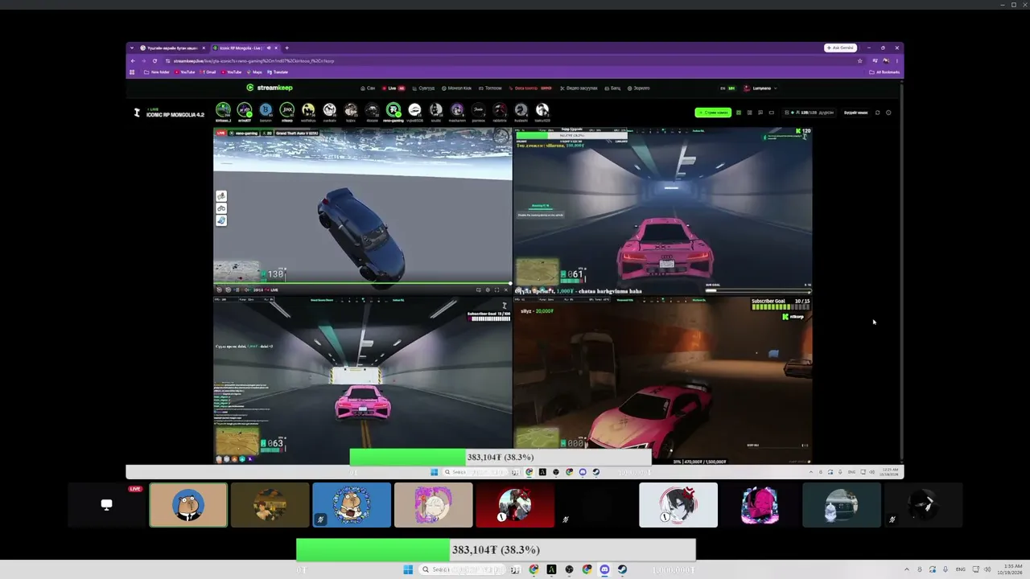Open settings gear in top-left stream player
The height and width of the screenshot is (579, 1030).
[488, 290]
